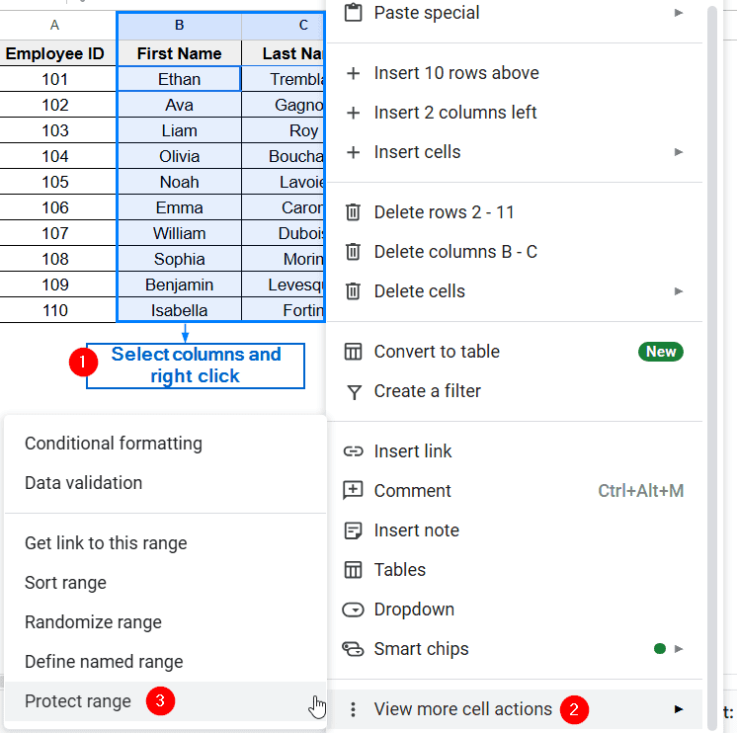The image size is (737, 733).
Task: Select the Tables menu entry
Action: click(x=514, y=570)
